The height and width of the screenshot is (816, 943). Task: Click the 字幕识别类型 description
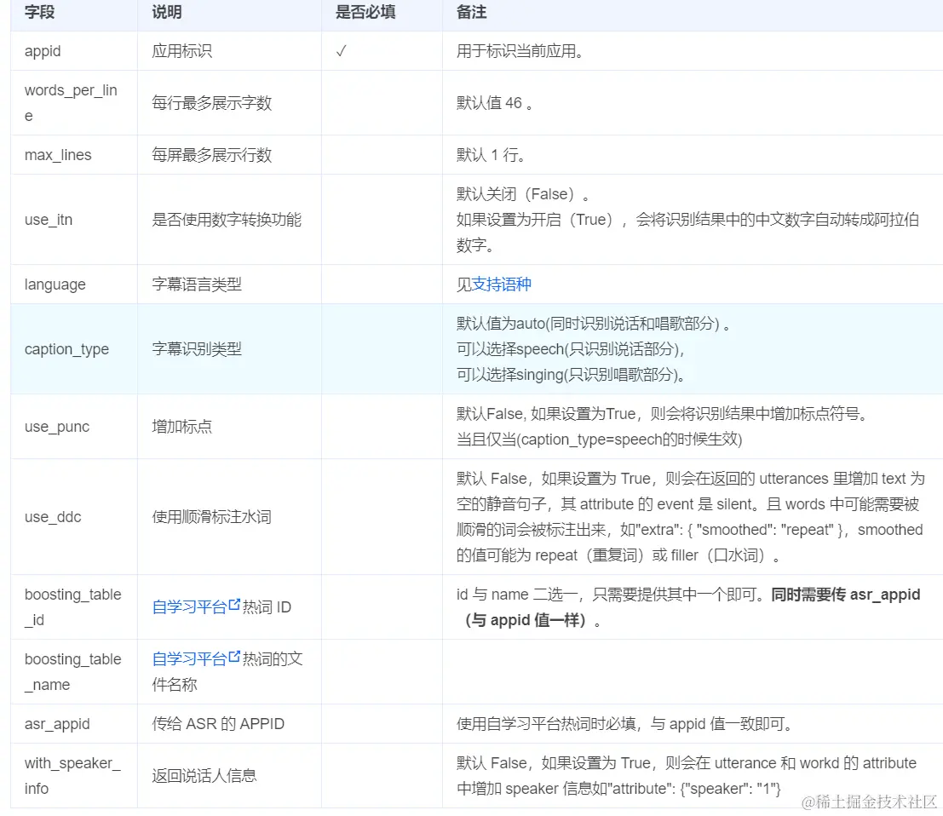(197, 349)
